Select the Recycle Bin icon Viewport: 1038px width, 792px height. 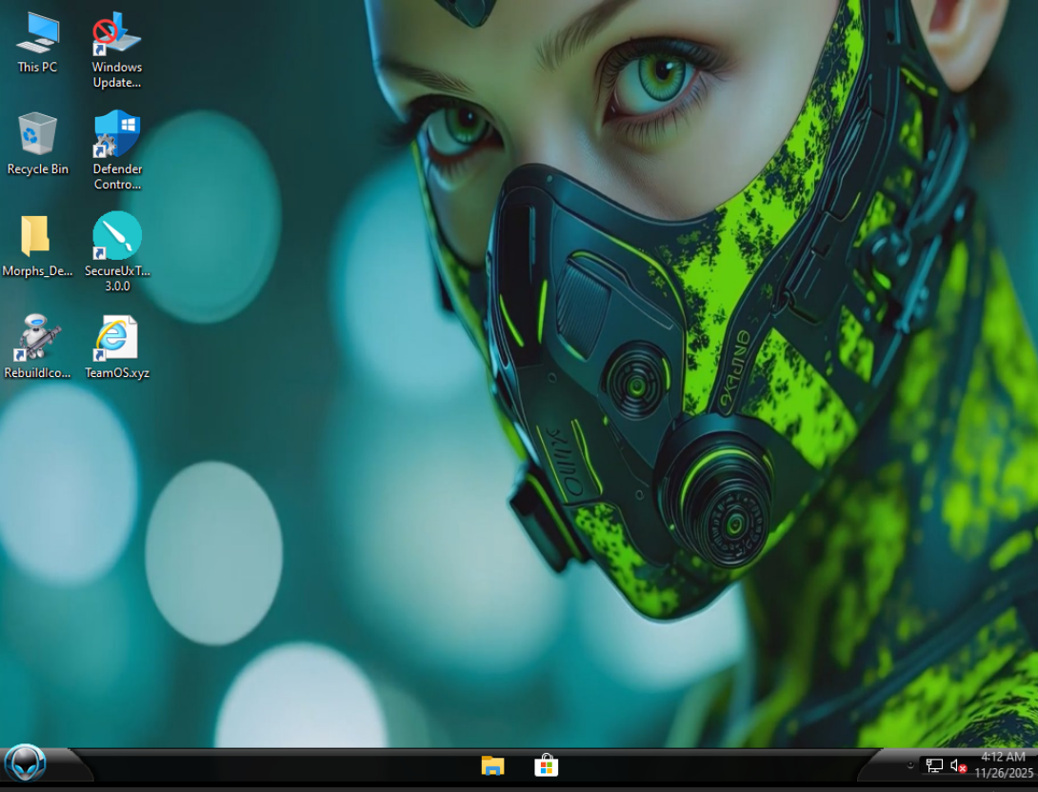[38, 145]
